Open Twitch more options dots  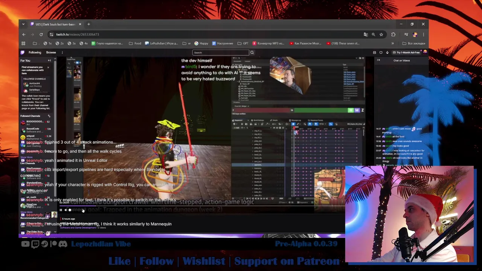[x=62, y=52]
